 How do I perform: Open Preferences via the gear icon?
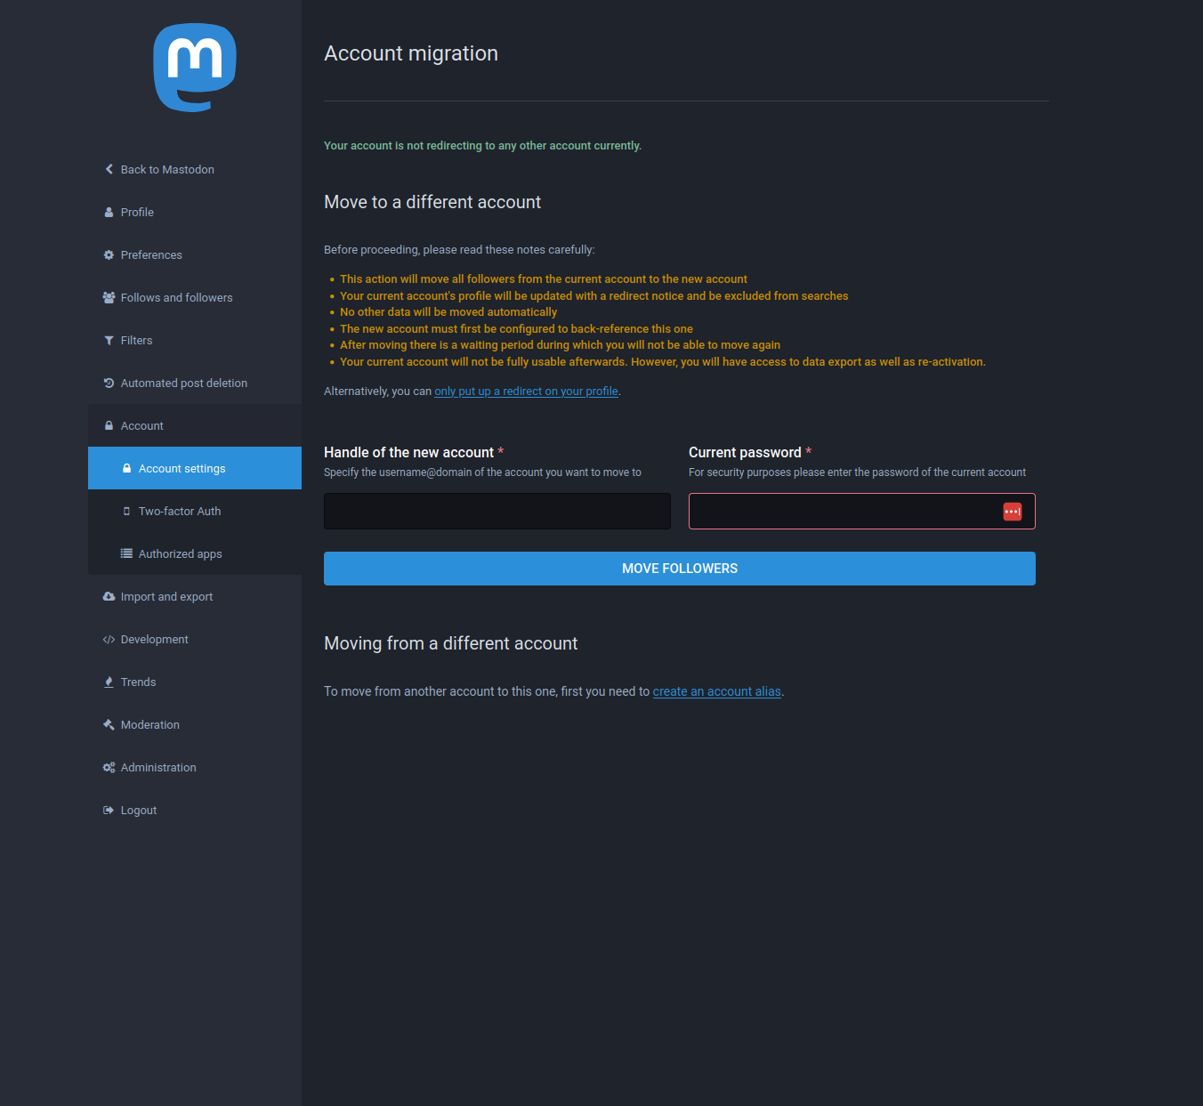108,254
